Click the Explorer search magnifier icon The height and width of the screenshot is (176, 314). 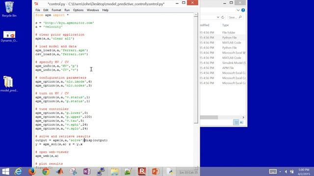[x=240, y=18]
